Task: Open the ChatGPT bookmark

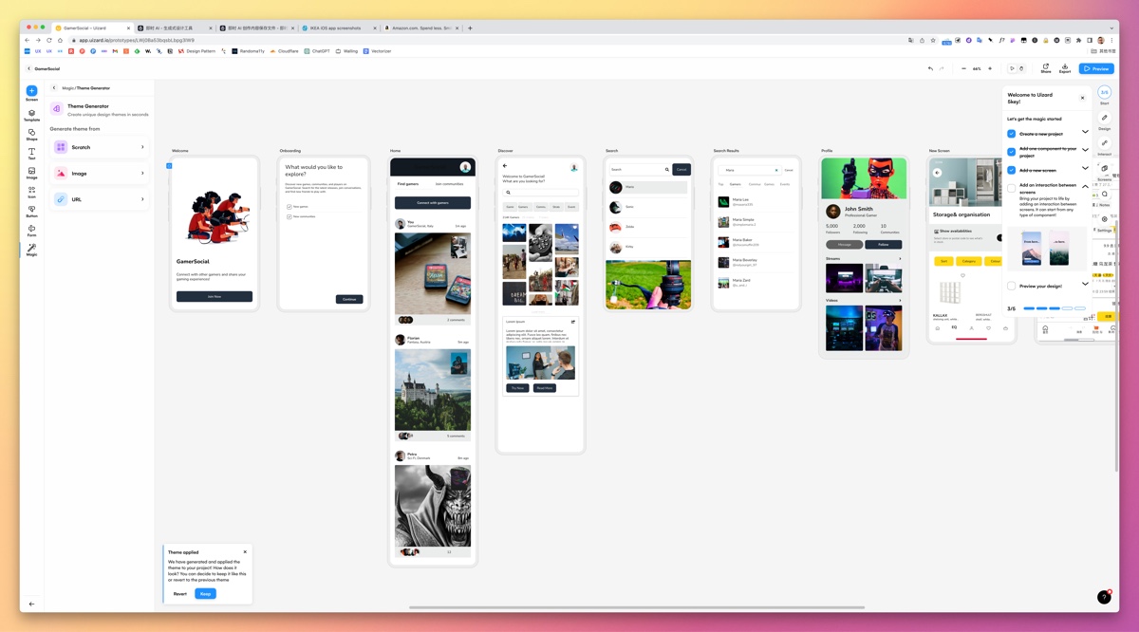Action: point(317,51)
